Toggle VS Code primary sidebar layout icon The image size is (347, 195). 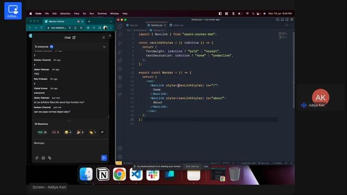pyautogui.click(x=278, y=19)
